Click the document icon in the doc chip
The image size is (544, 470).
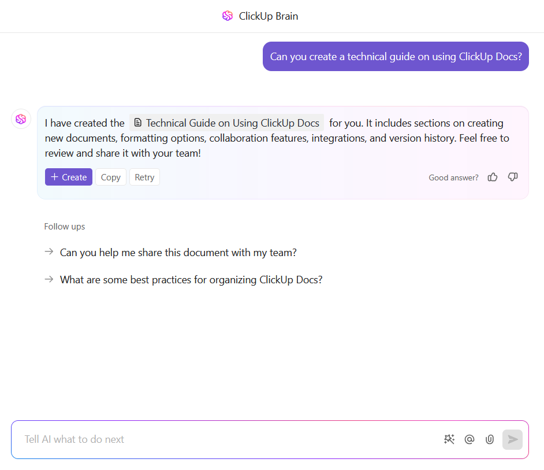coord(138,123)
